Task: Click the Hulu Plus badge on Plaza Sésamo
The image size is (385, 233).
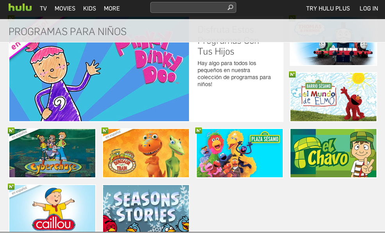Action: coord(198,131)
